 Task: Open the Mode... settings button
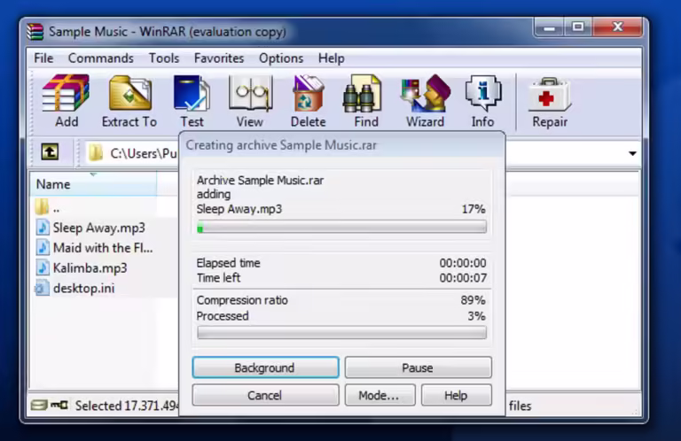tap(380, 395)
